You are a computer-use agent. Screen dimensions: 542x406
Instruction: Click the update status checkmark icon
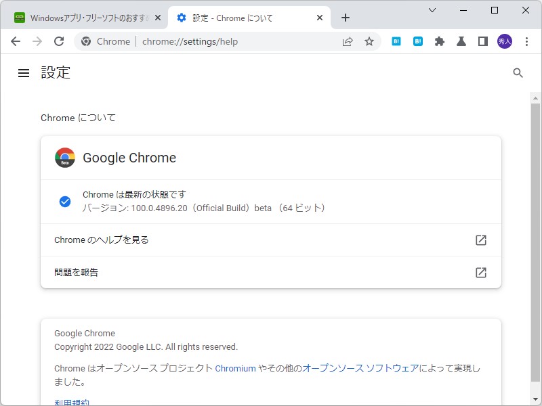point(65,201)
